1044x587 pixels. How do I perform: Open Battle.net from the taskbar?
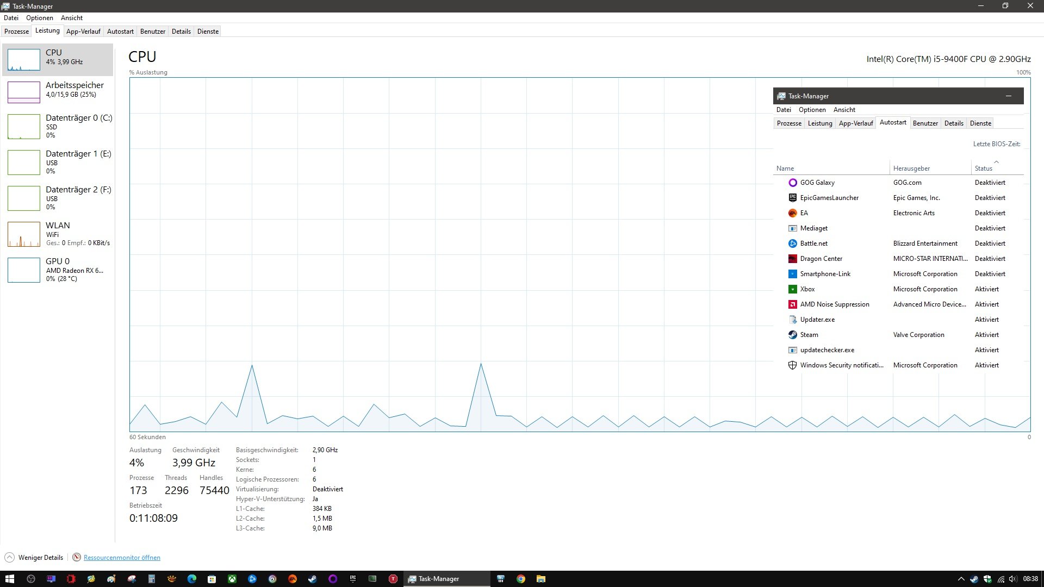point(252,579)
